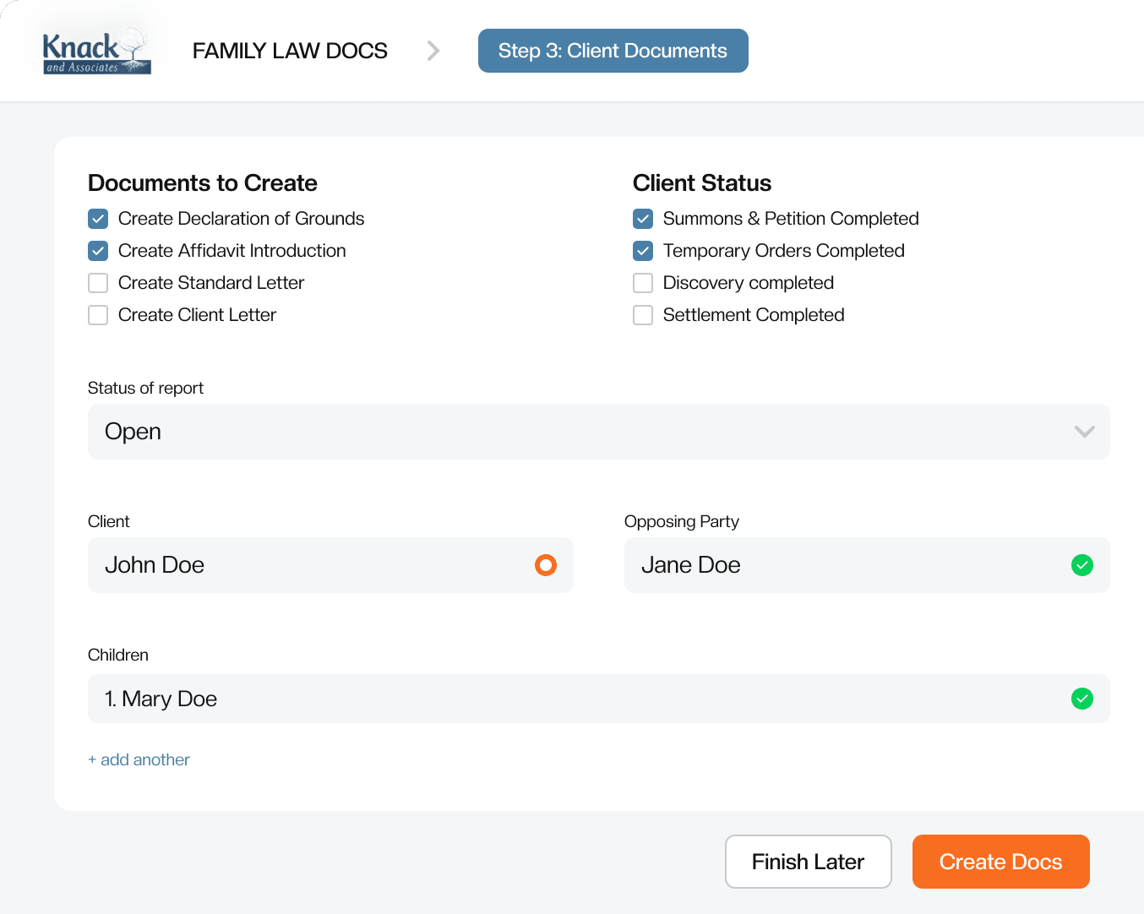This screenshot has height=914, width=1144.
Task: Click the Finish Later button
Action: [809, 862]
